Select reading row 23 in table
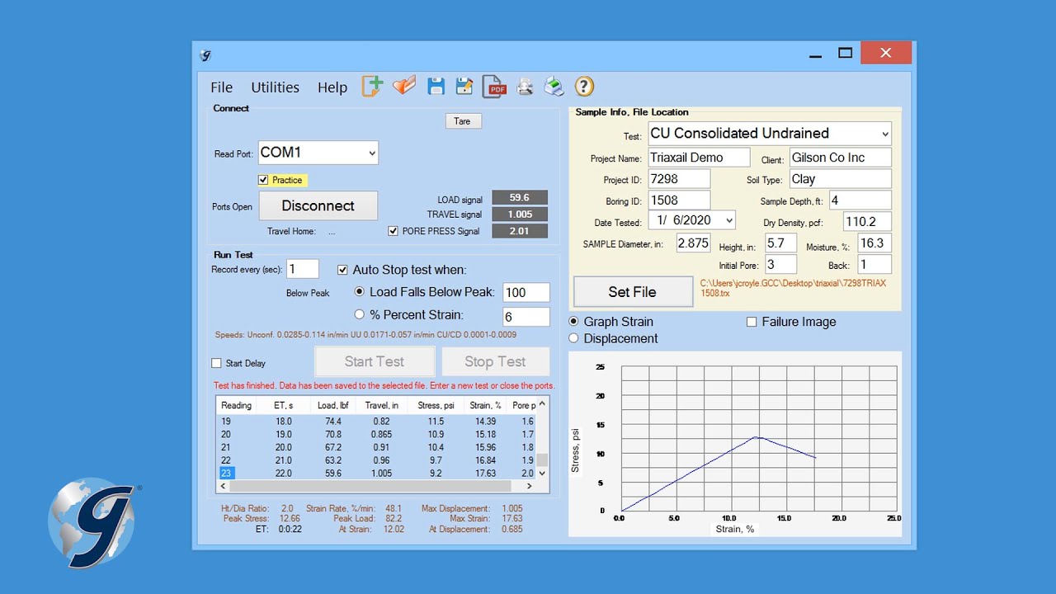 [376, 474]
